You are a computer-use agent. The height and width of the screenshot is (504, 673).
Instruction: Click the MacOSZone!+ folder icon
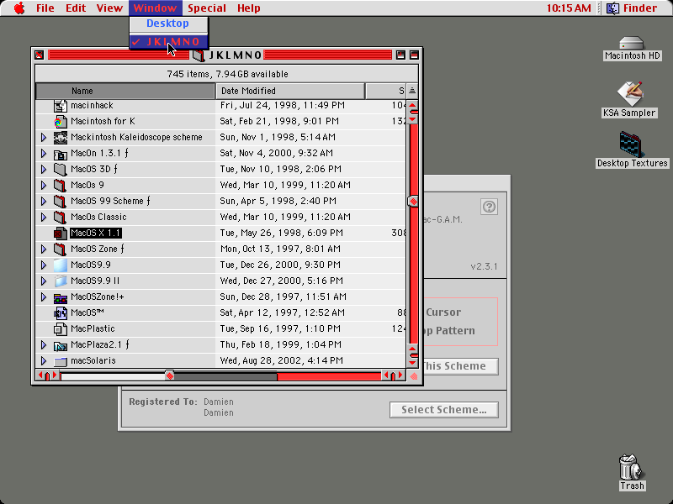click(x=60, y=297)
